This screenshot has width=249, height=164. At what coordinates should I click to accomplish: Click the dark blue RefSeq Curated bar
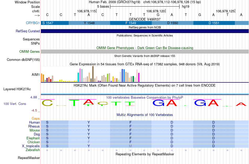145,31
